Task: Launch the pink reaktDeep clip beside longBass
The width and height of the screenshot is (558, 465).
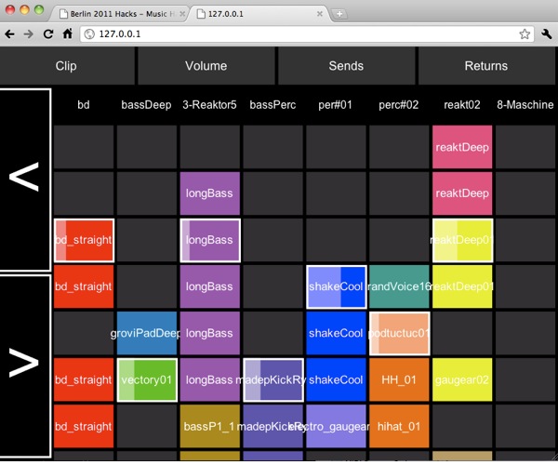Action: 462,193
